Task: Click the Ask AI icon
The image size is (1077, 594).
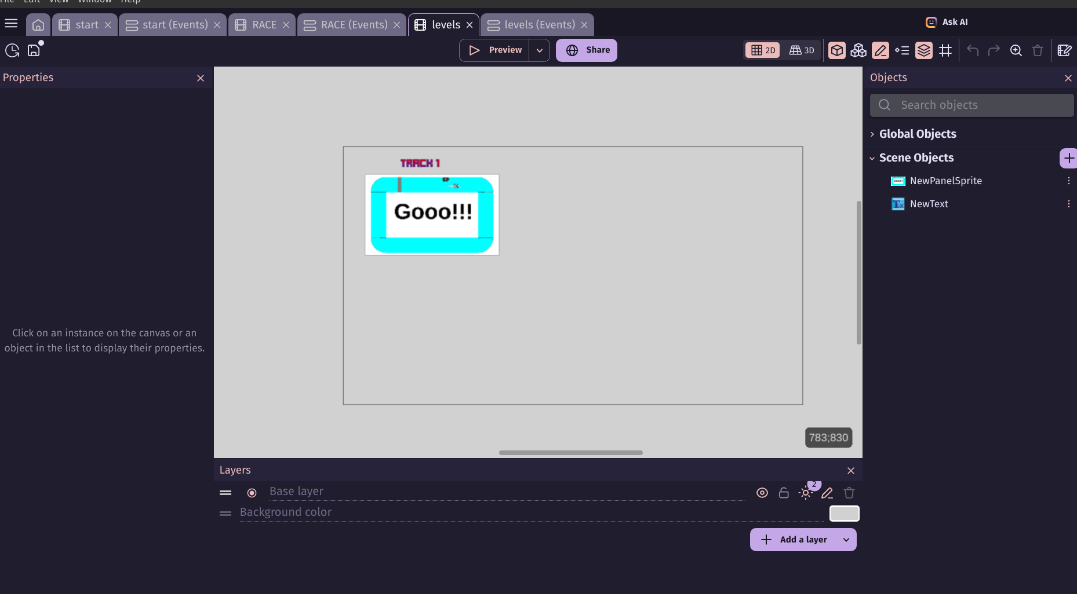Action: click(931, 22)
